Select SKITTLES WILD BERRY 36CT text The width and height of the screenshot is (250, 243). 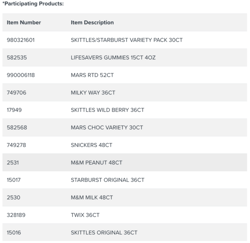point(107,110)
